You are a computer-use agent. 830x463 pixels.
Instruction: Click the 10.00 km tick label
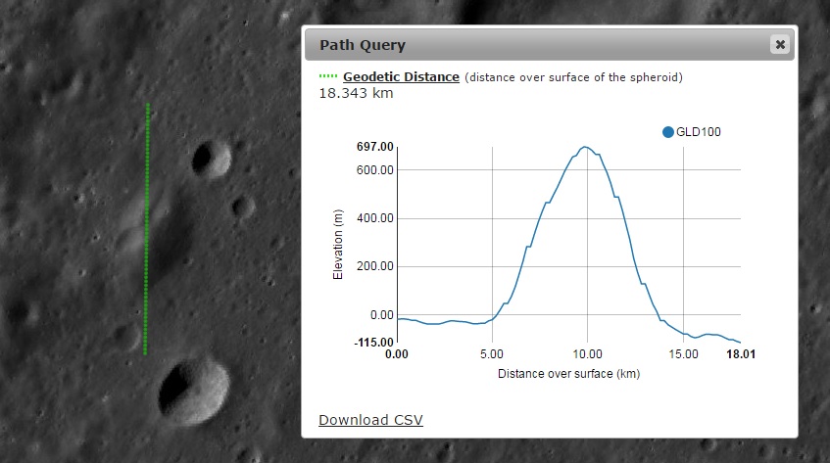588,354
